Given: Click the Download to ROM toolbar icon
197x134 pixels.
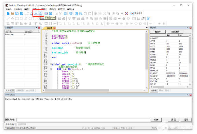Looking at the screenshot, I should coord(41,13).
